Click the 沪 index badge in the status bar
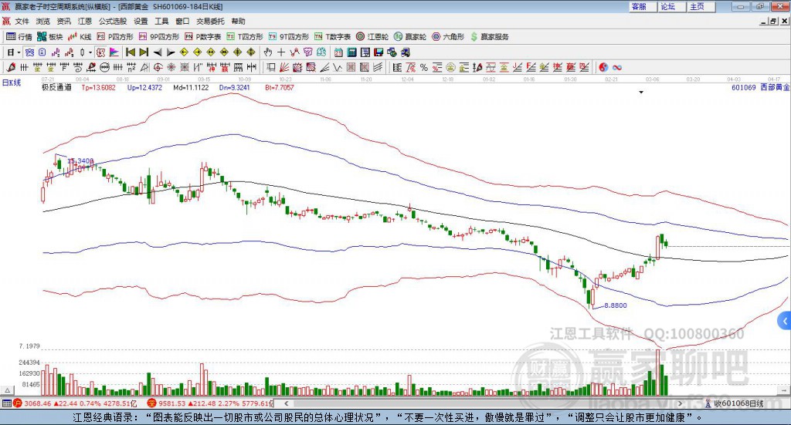Screen dimensions: 791x425 point(18,403)
